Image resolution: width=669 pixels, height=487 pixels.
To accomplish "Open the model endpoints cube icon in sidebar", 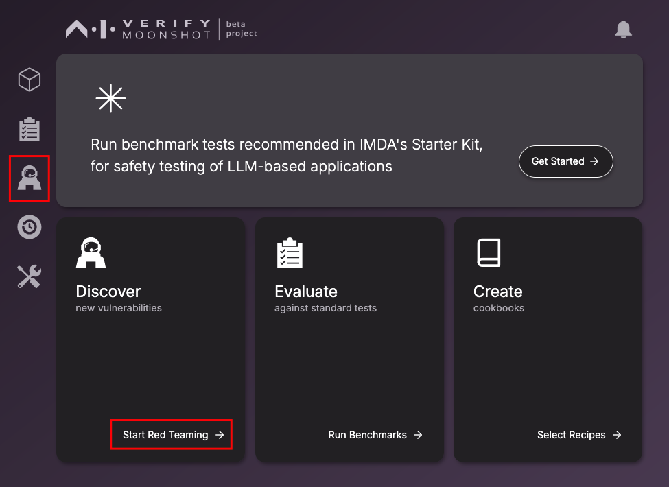I will (x=30, y=80).
